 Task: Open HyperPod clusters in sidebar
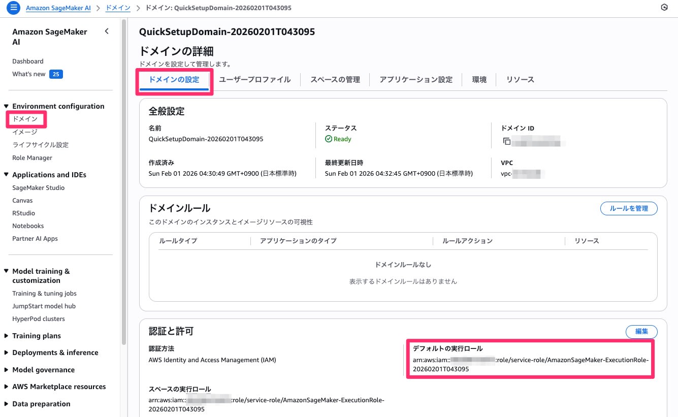click(x=39, y=319)
